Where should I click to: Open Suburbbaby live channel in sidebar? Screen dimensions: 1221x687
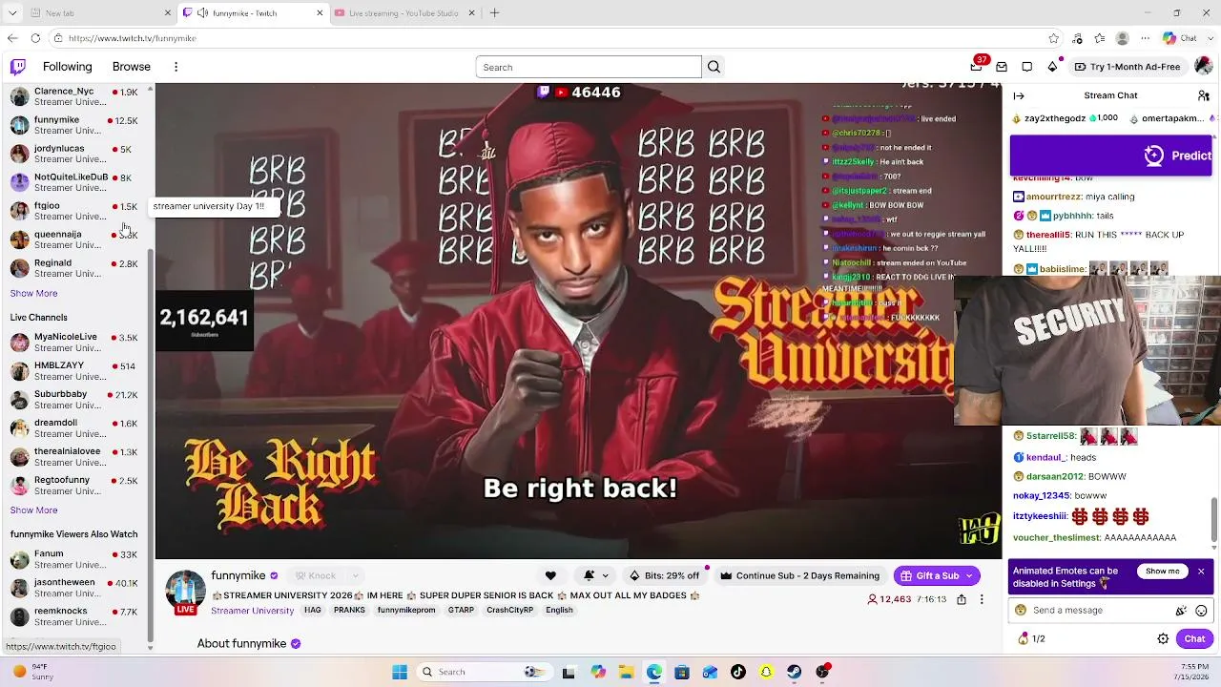coord(74,400)
